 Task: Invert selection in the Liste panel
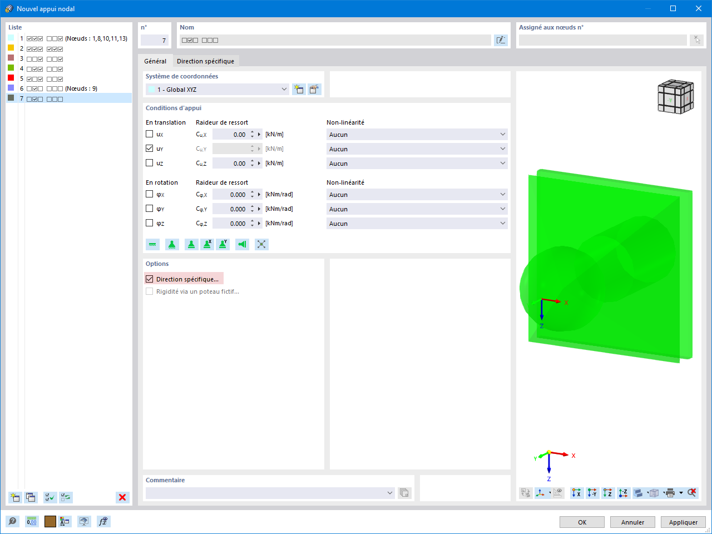tap(66, 497)
